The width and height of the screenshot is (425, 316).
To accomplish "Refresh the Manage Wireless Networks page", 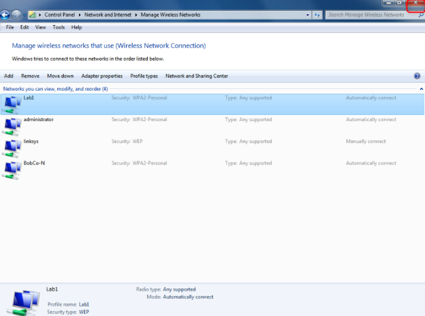I will [x=317, y=15].
